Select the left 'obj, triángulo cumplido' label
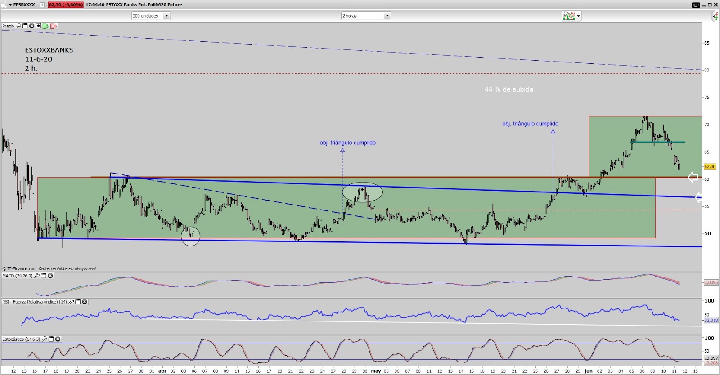 [348, 143]
